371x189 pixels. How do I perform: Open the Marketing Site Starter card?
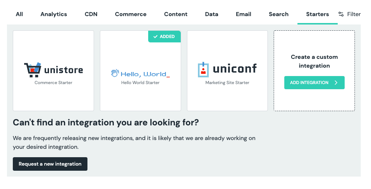tap(227, 71)
